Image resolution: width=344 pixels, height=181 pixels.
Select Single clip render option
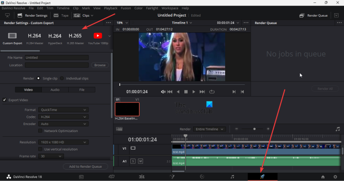coord(38,78)
